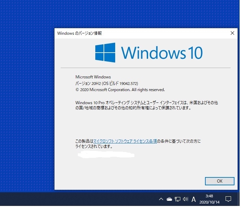Open the network status tray icon
The width and height of the screenshot is (241, 208).
click(x=177, y=199)
